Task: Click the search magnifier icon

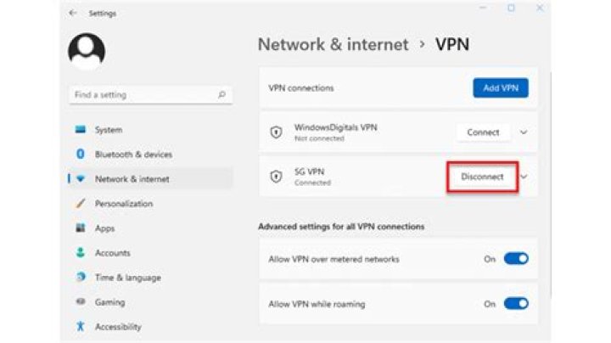Action: coord(221,95)
